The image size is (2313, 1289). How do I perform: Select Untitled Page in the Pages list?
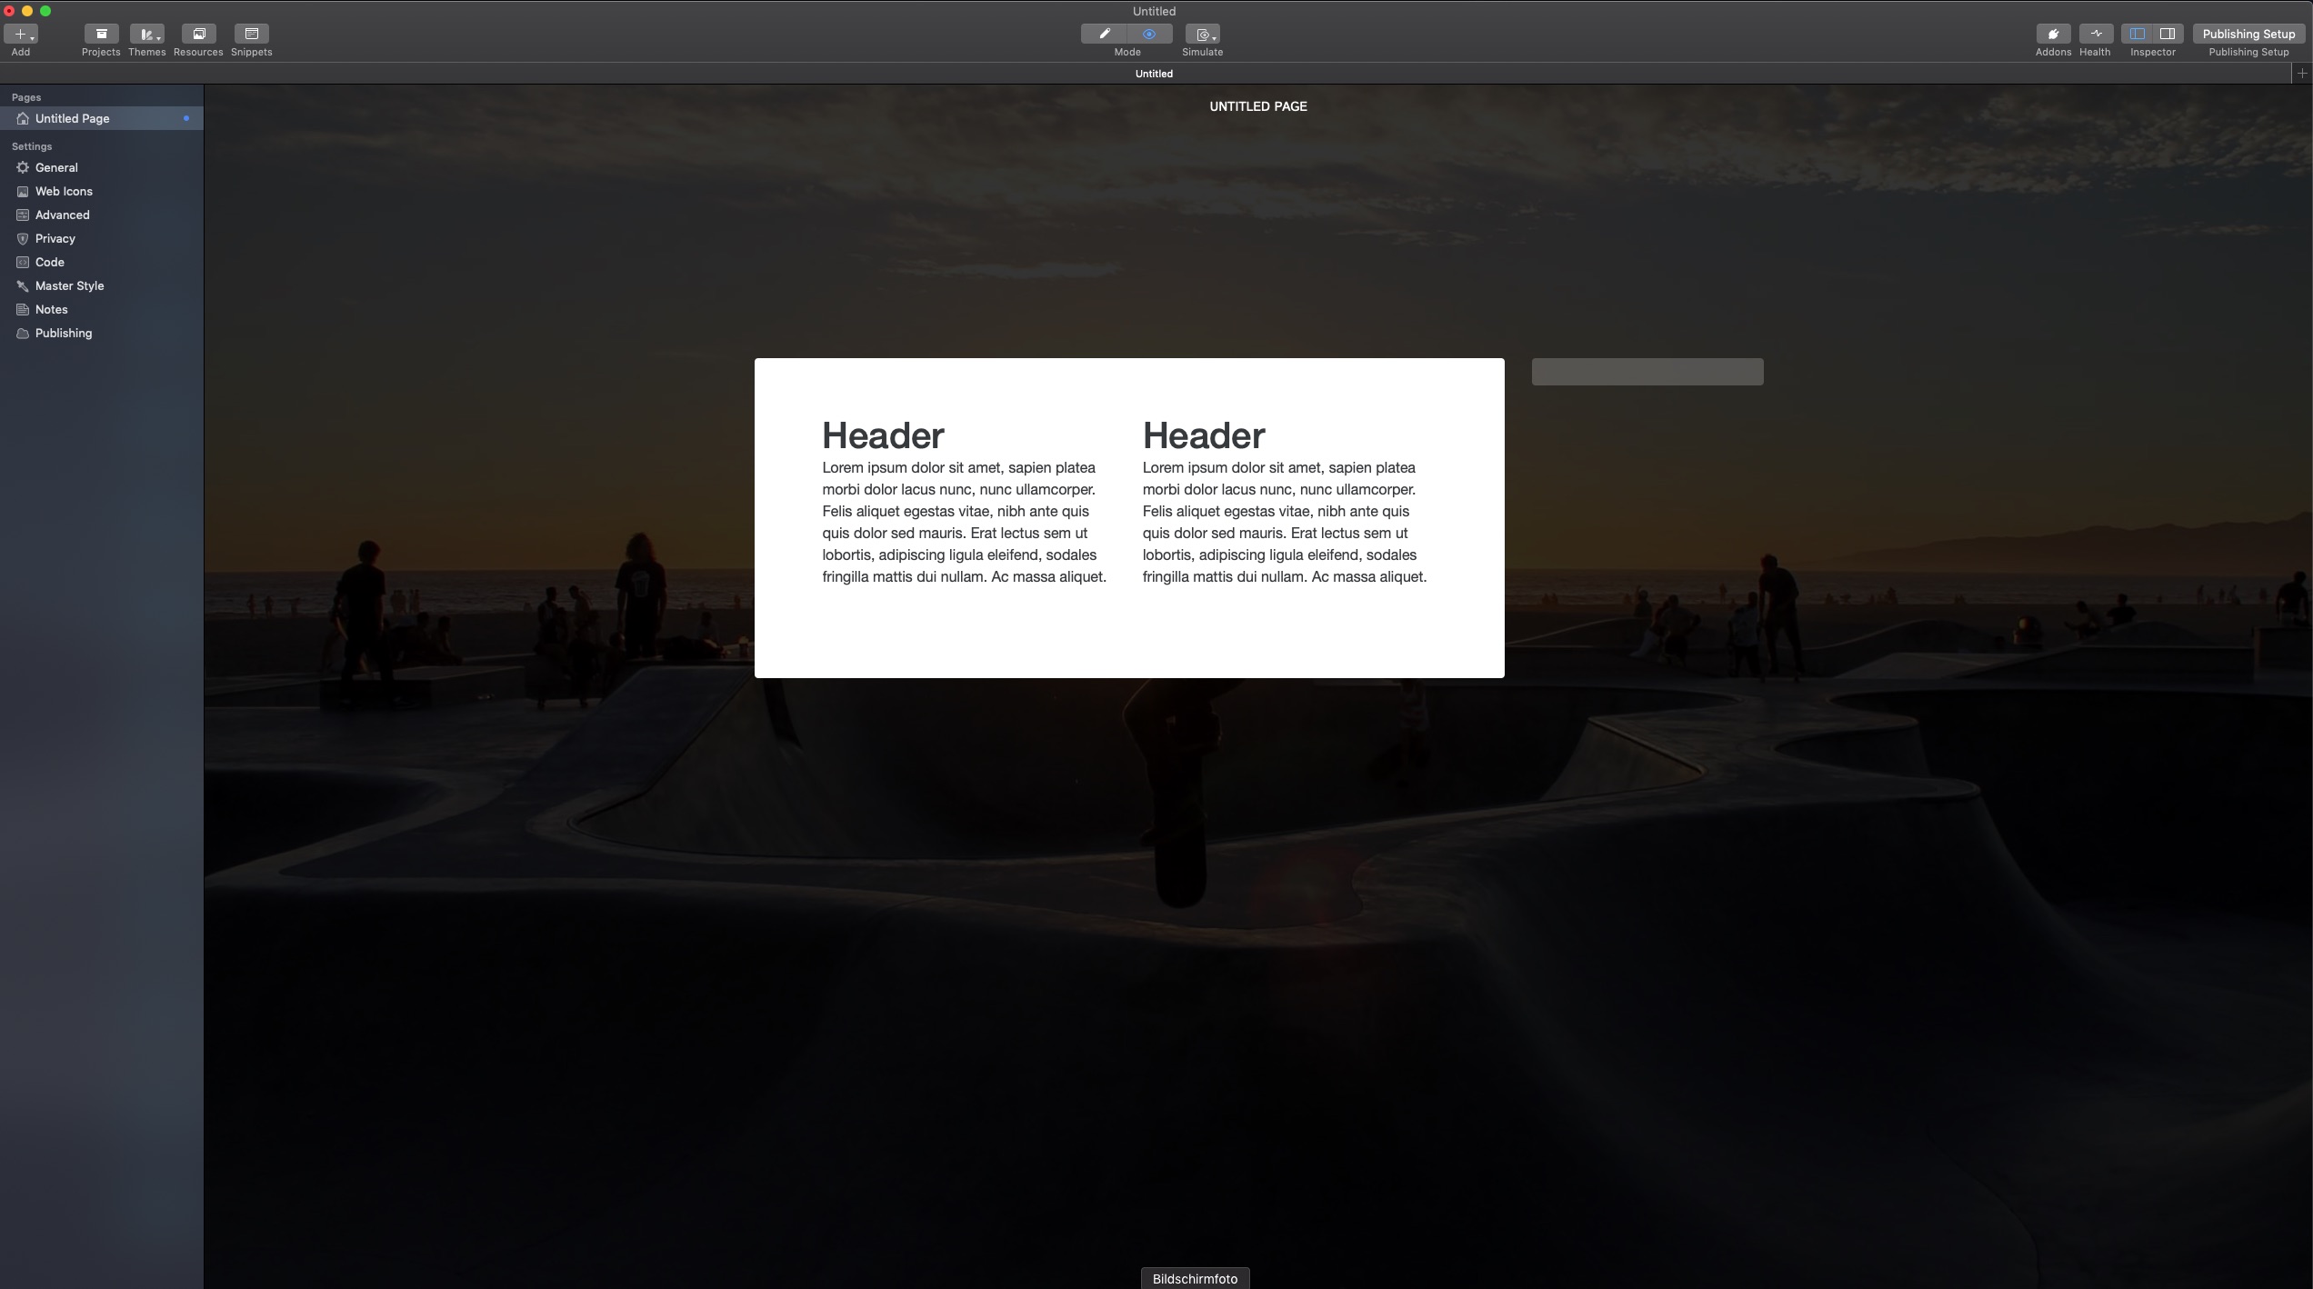click(x=102, y=118)
